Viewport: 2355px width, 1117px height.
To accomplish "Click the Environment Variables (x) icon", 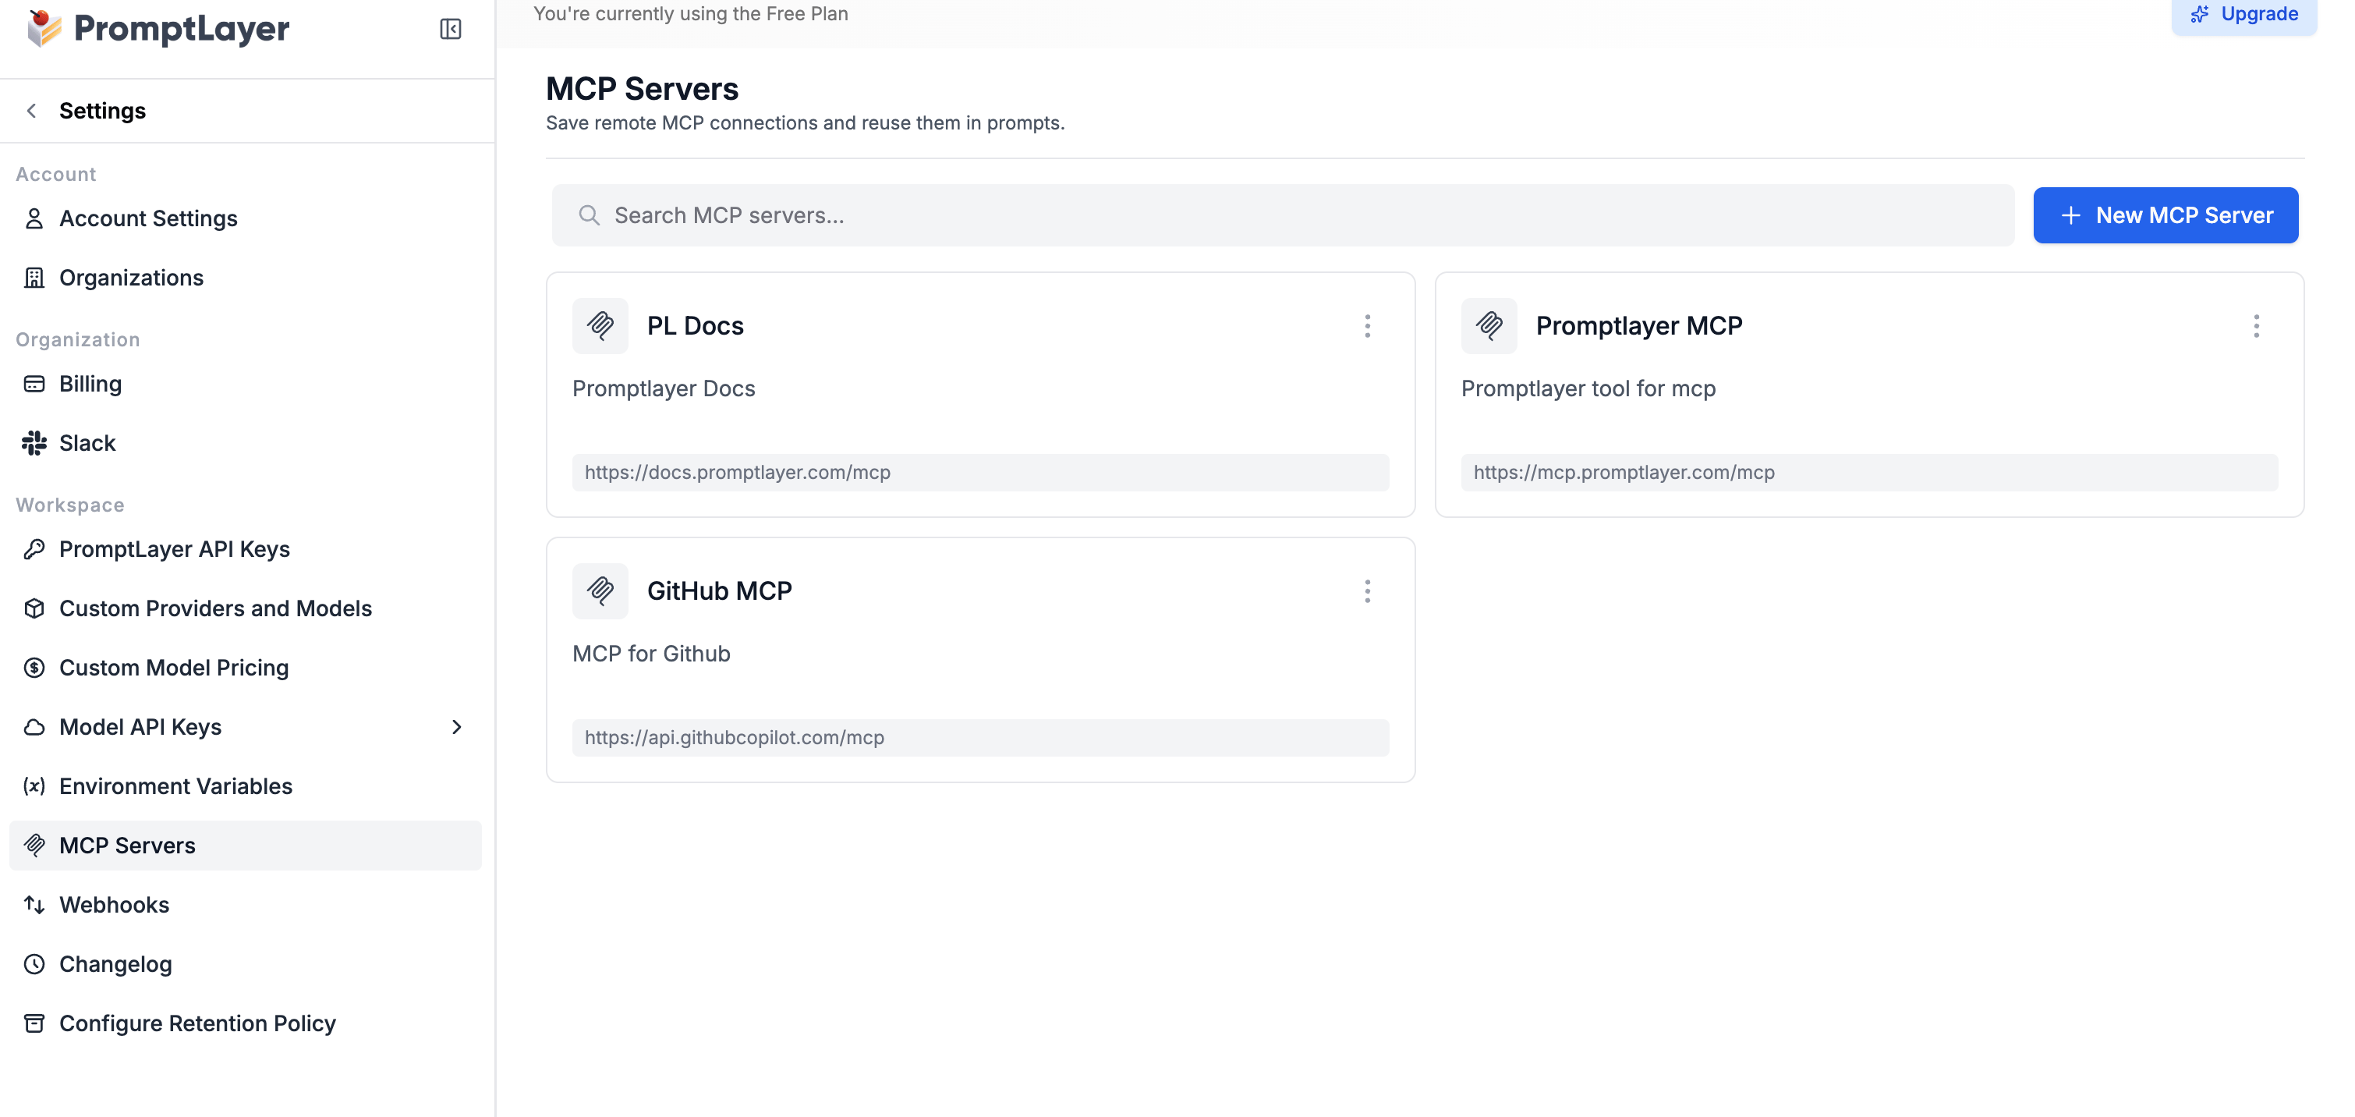I will point(34,785).
